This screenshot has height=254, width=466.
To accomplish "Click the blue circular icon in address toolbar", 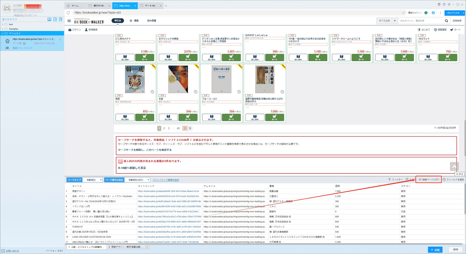I will [x=433, y=13].
